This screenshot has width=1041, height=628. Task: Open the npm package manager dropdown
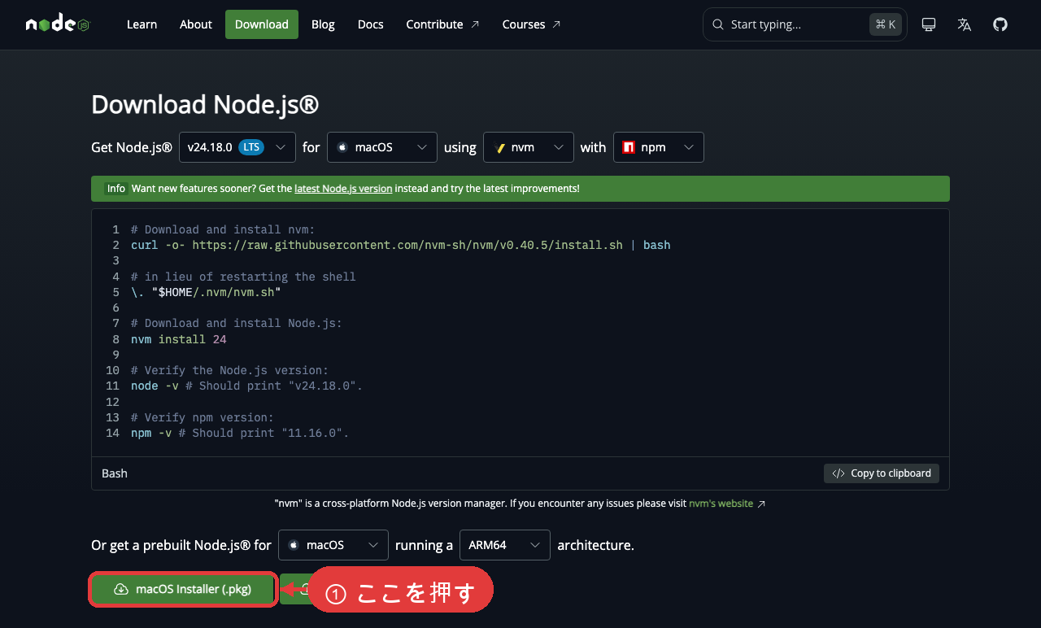(x=659, y=147)
